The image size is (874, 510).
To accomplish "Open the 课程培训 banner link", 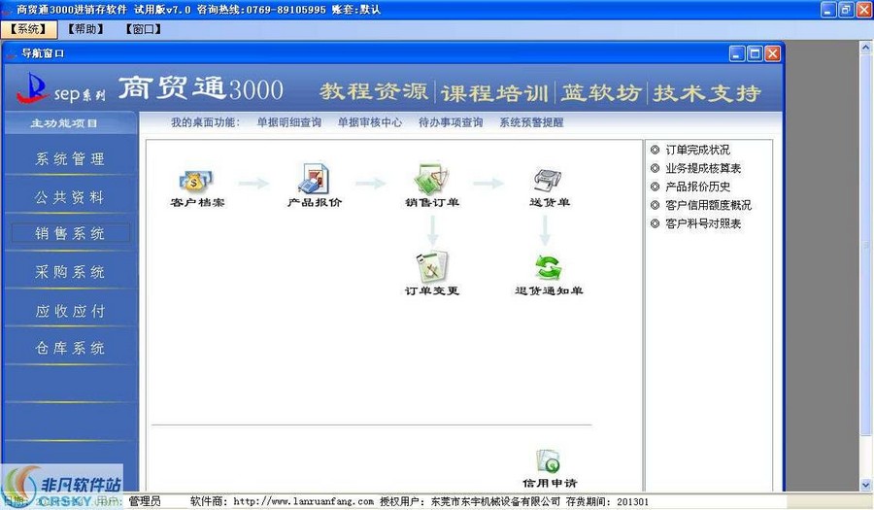I will click(x=494, y=92).
